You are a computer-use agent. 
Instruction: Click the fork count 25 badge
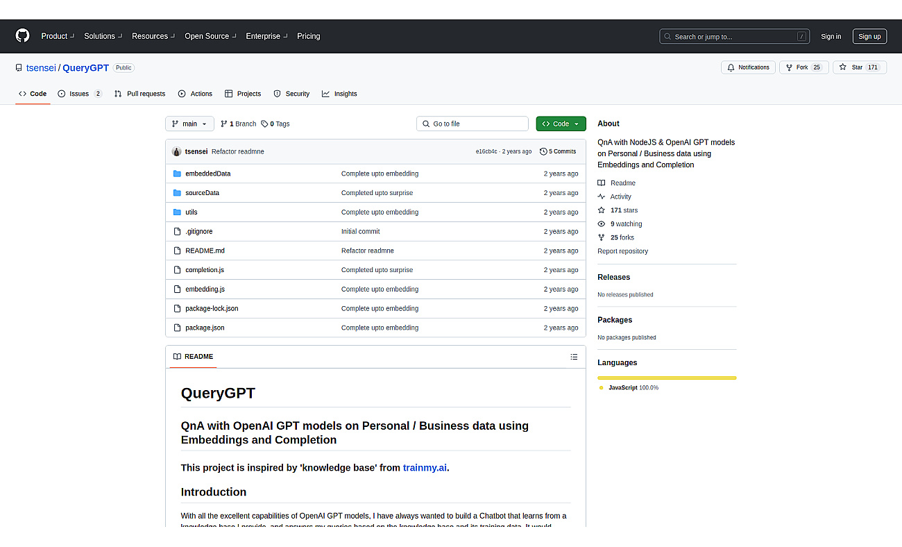pyautogui.click(x=817, y=67)
